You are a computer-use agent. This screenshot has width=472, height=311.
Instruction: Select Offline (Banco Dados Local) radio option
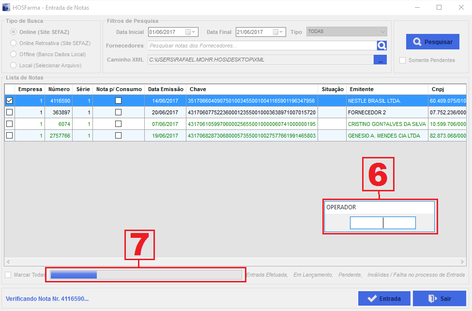coord(14,54)
